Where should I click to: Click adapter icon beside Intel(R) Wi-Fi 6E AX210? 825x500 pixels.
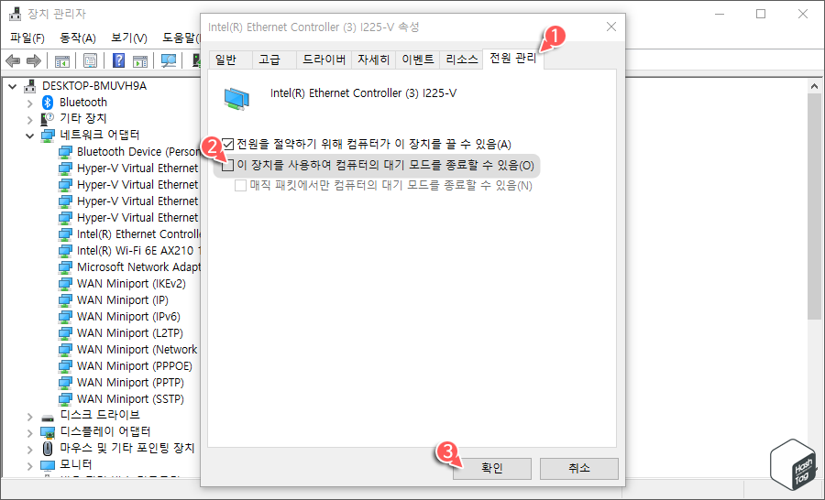click(x=65, y=251)
